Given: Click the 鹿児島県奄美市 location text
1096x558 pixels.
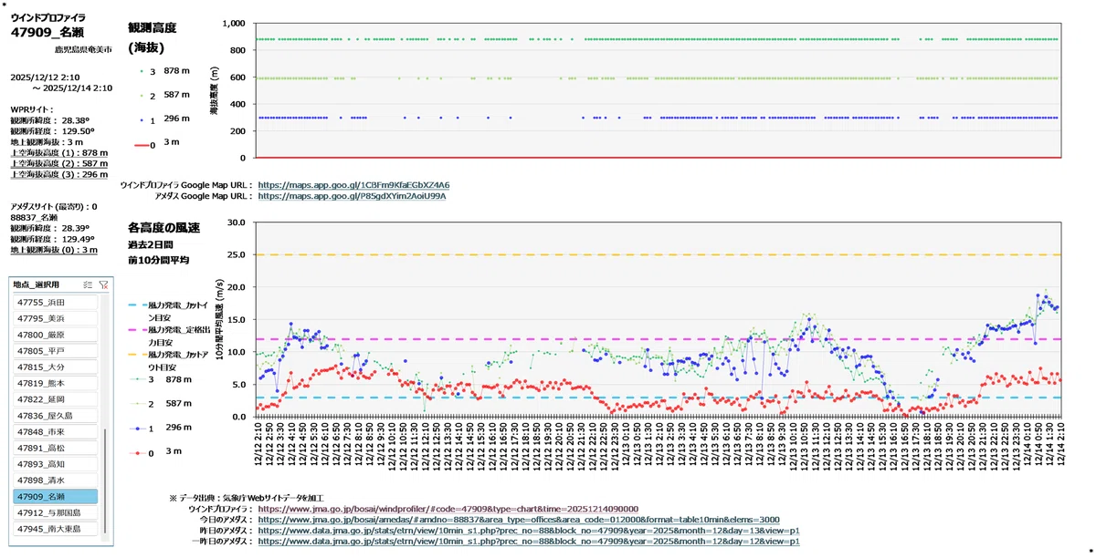Looking at the screenshot, I should point(82,48).
